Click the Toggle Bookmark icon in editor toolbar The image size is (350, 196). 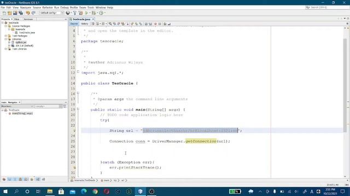[x=141, y=24]
